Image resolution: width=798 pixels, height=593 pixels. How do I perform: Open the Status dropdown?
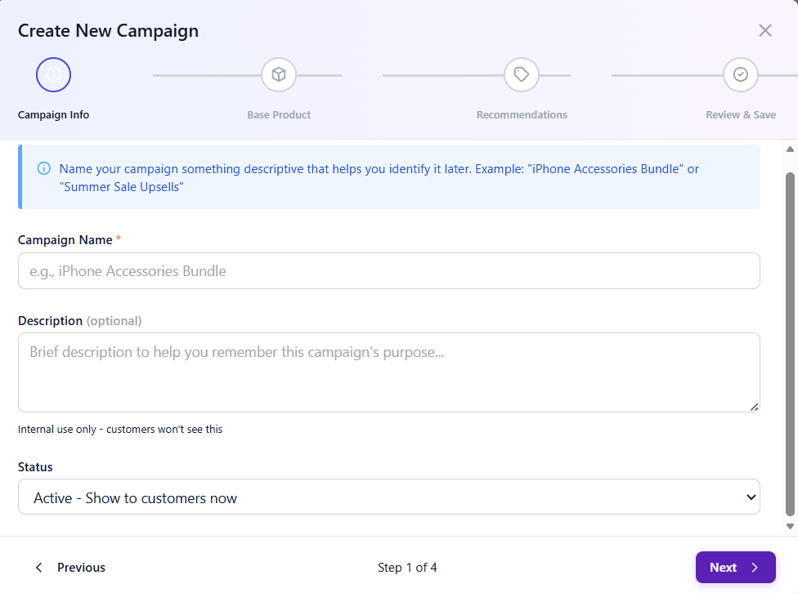click(388, 497)
